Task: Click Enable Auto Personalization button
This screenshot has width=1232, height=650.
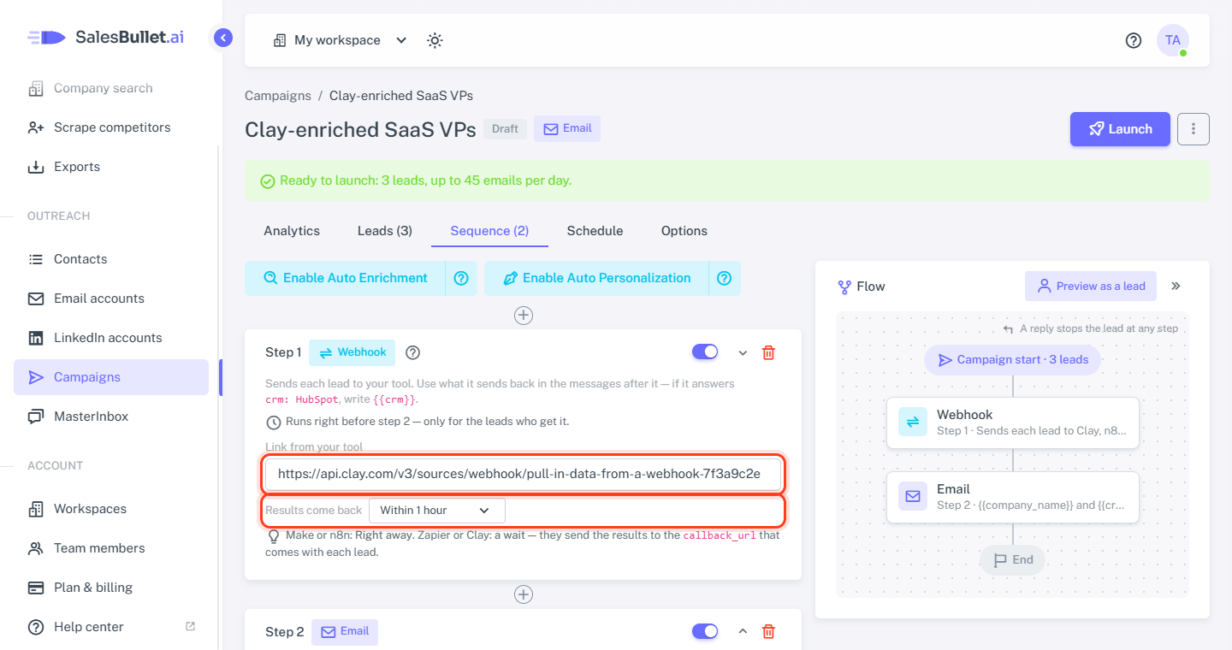Action: pyautogui.click(x=596, y=278)
